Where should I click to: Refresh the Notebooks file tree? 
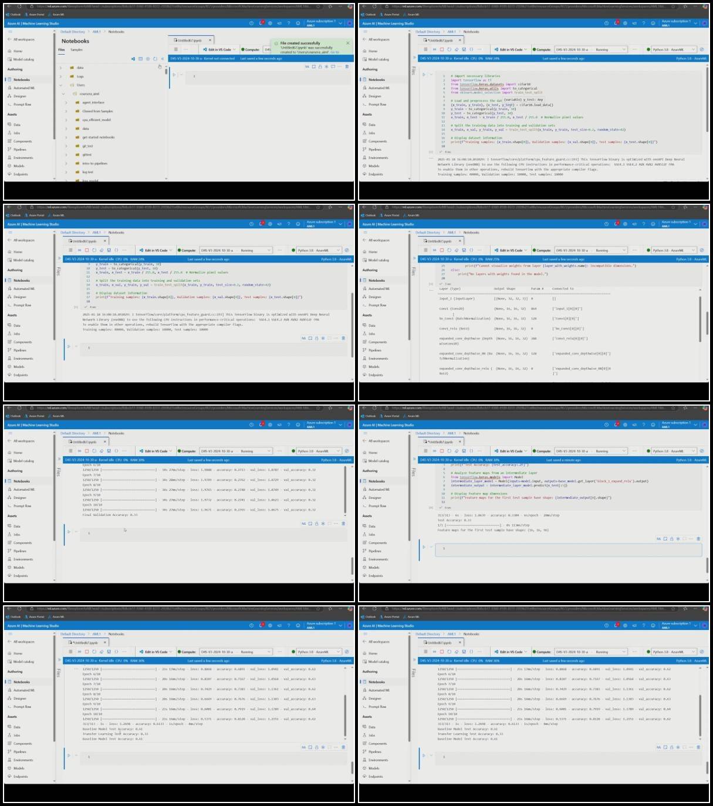point(155,59)
